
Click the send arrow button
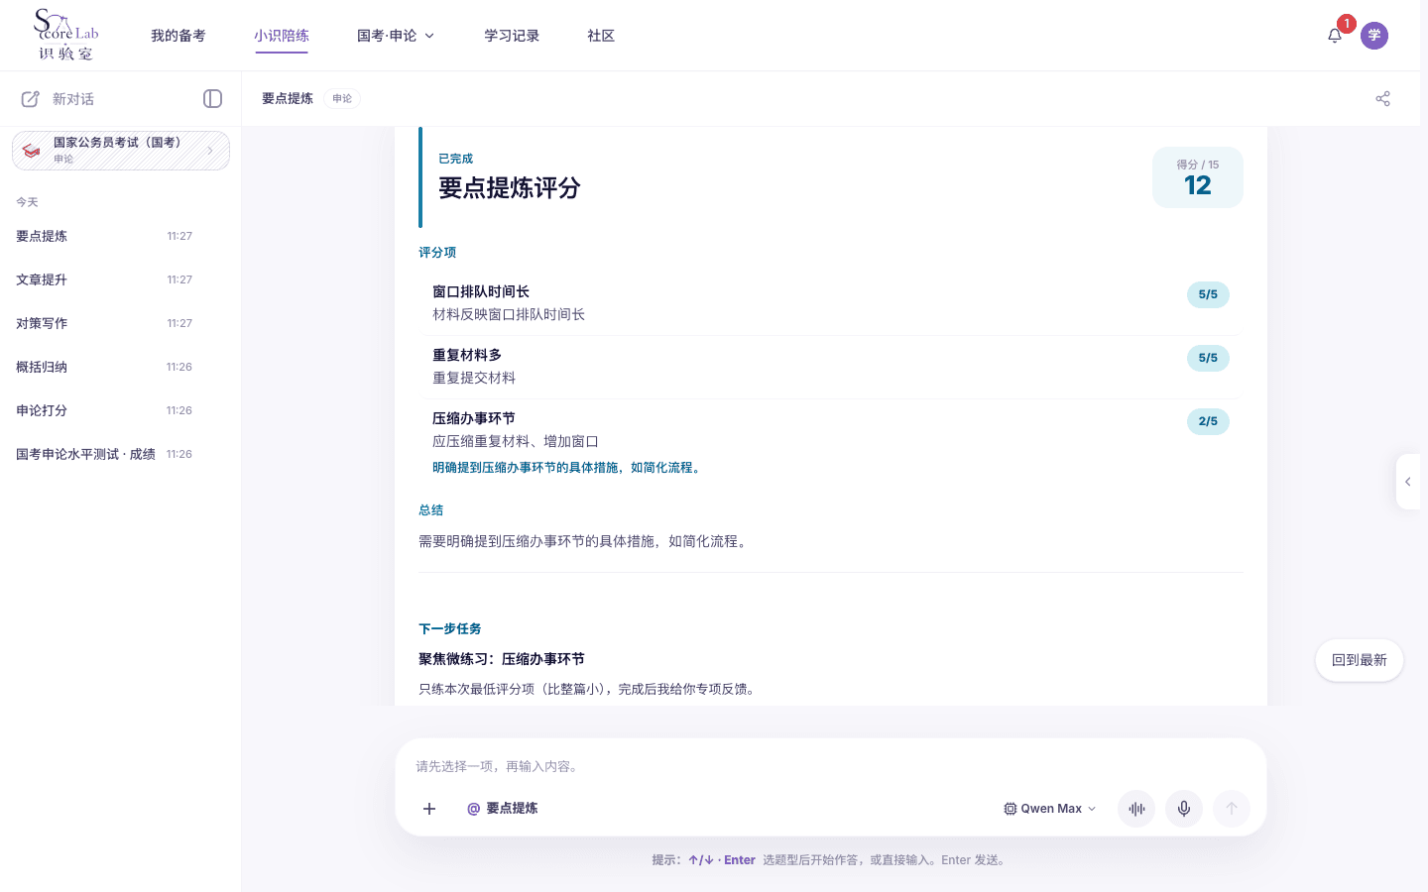tap(1232, 809)
